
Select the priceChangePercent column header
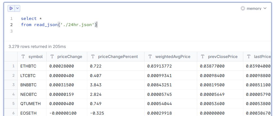116,57
